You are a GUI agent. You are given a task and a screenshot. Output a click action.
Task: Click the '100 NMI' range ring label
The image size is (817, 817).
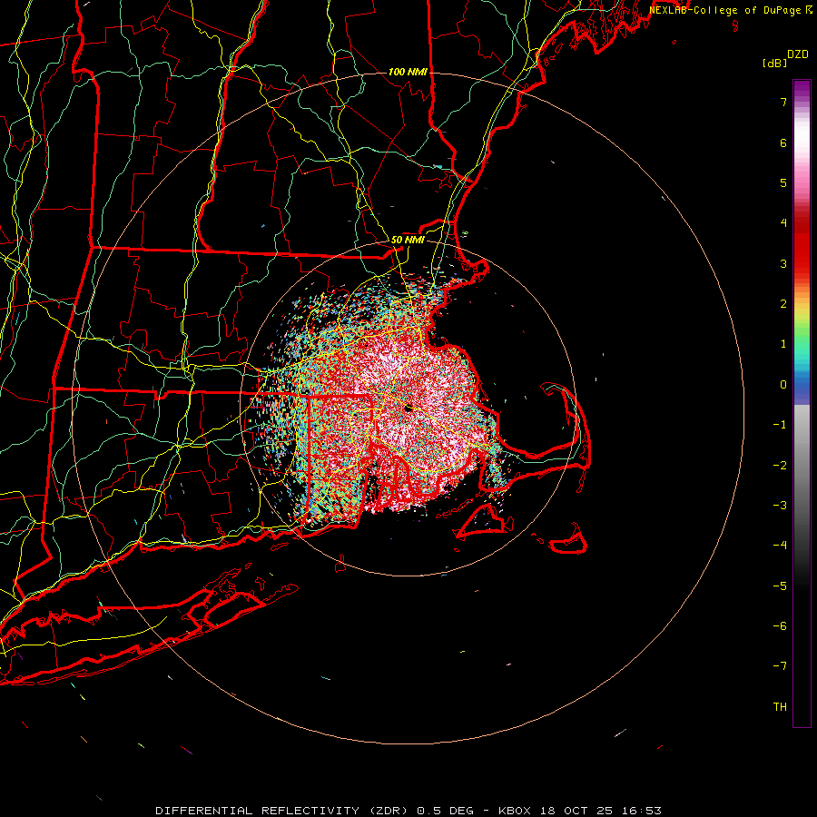(x=408, y=72)
